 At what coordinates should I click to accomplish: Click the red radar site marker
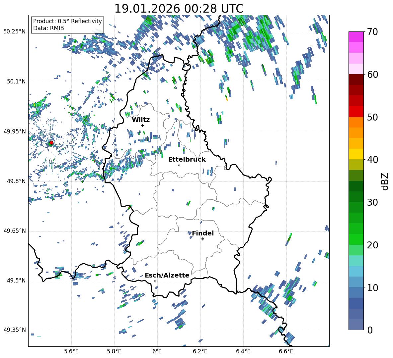(51, 143)
